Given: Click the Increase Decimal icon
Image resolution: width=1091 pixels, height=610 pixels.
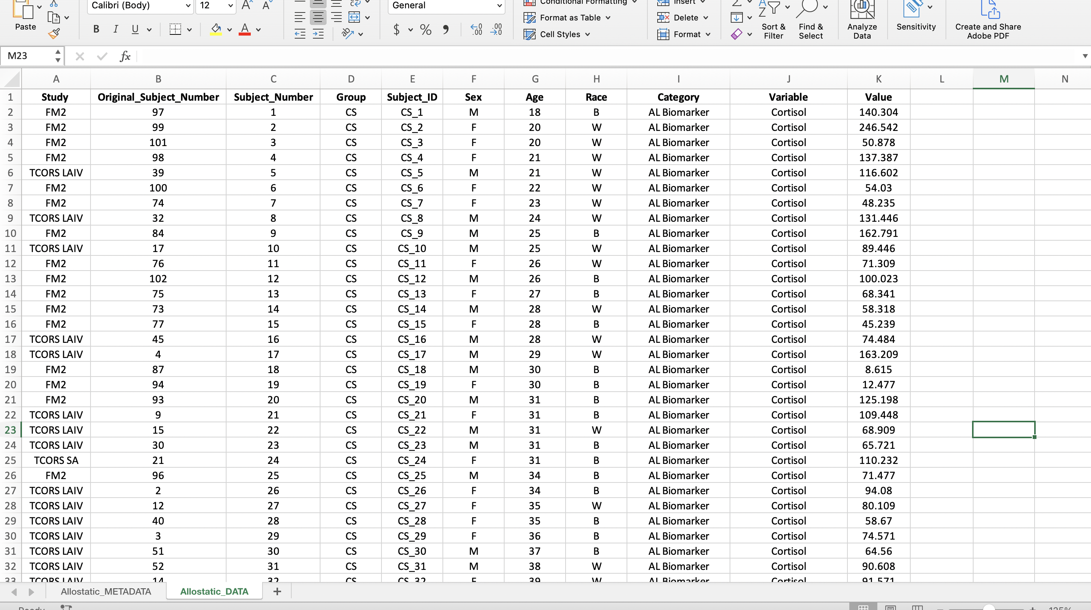Looking at the screenshot, I should [x=476, y=30].
